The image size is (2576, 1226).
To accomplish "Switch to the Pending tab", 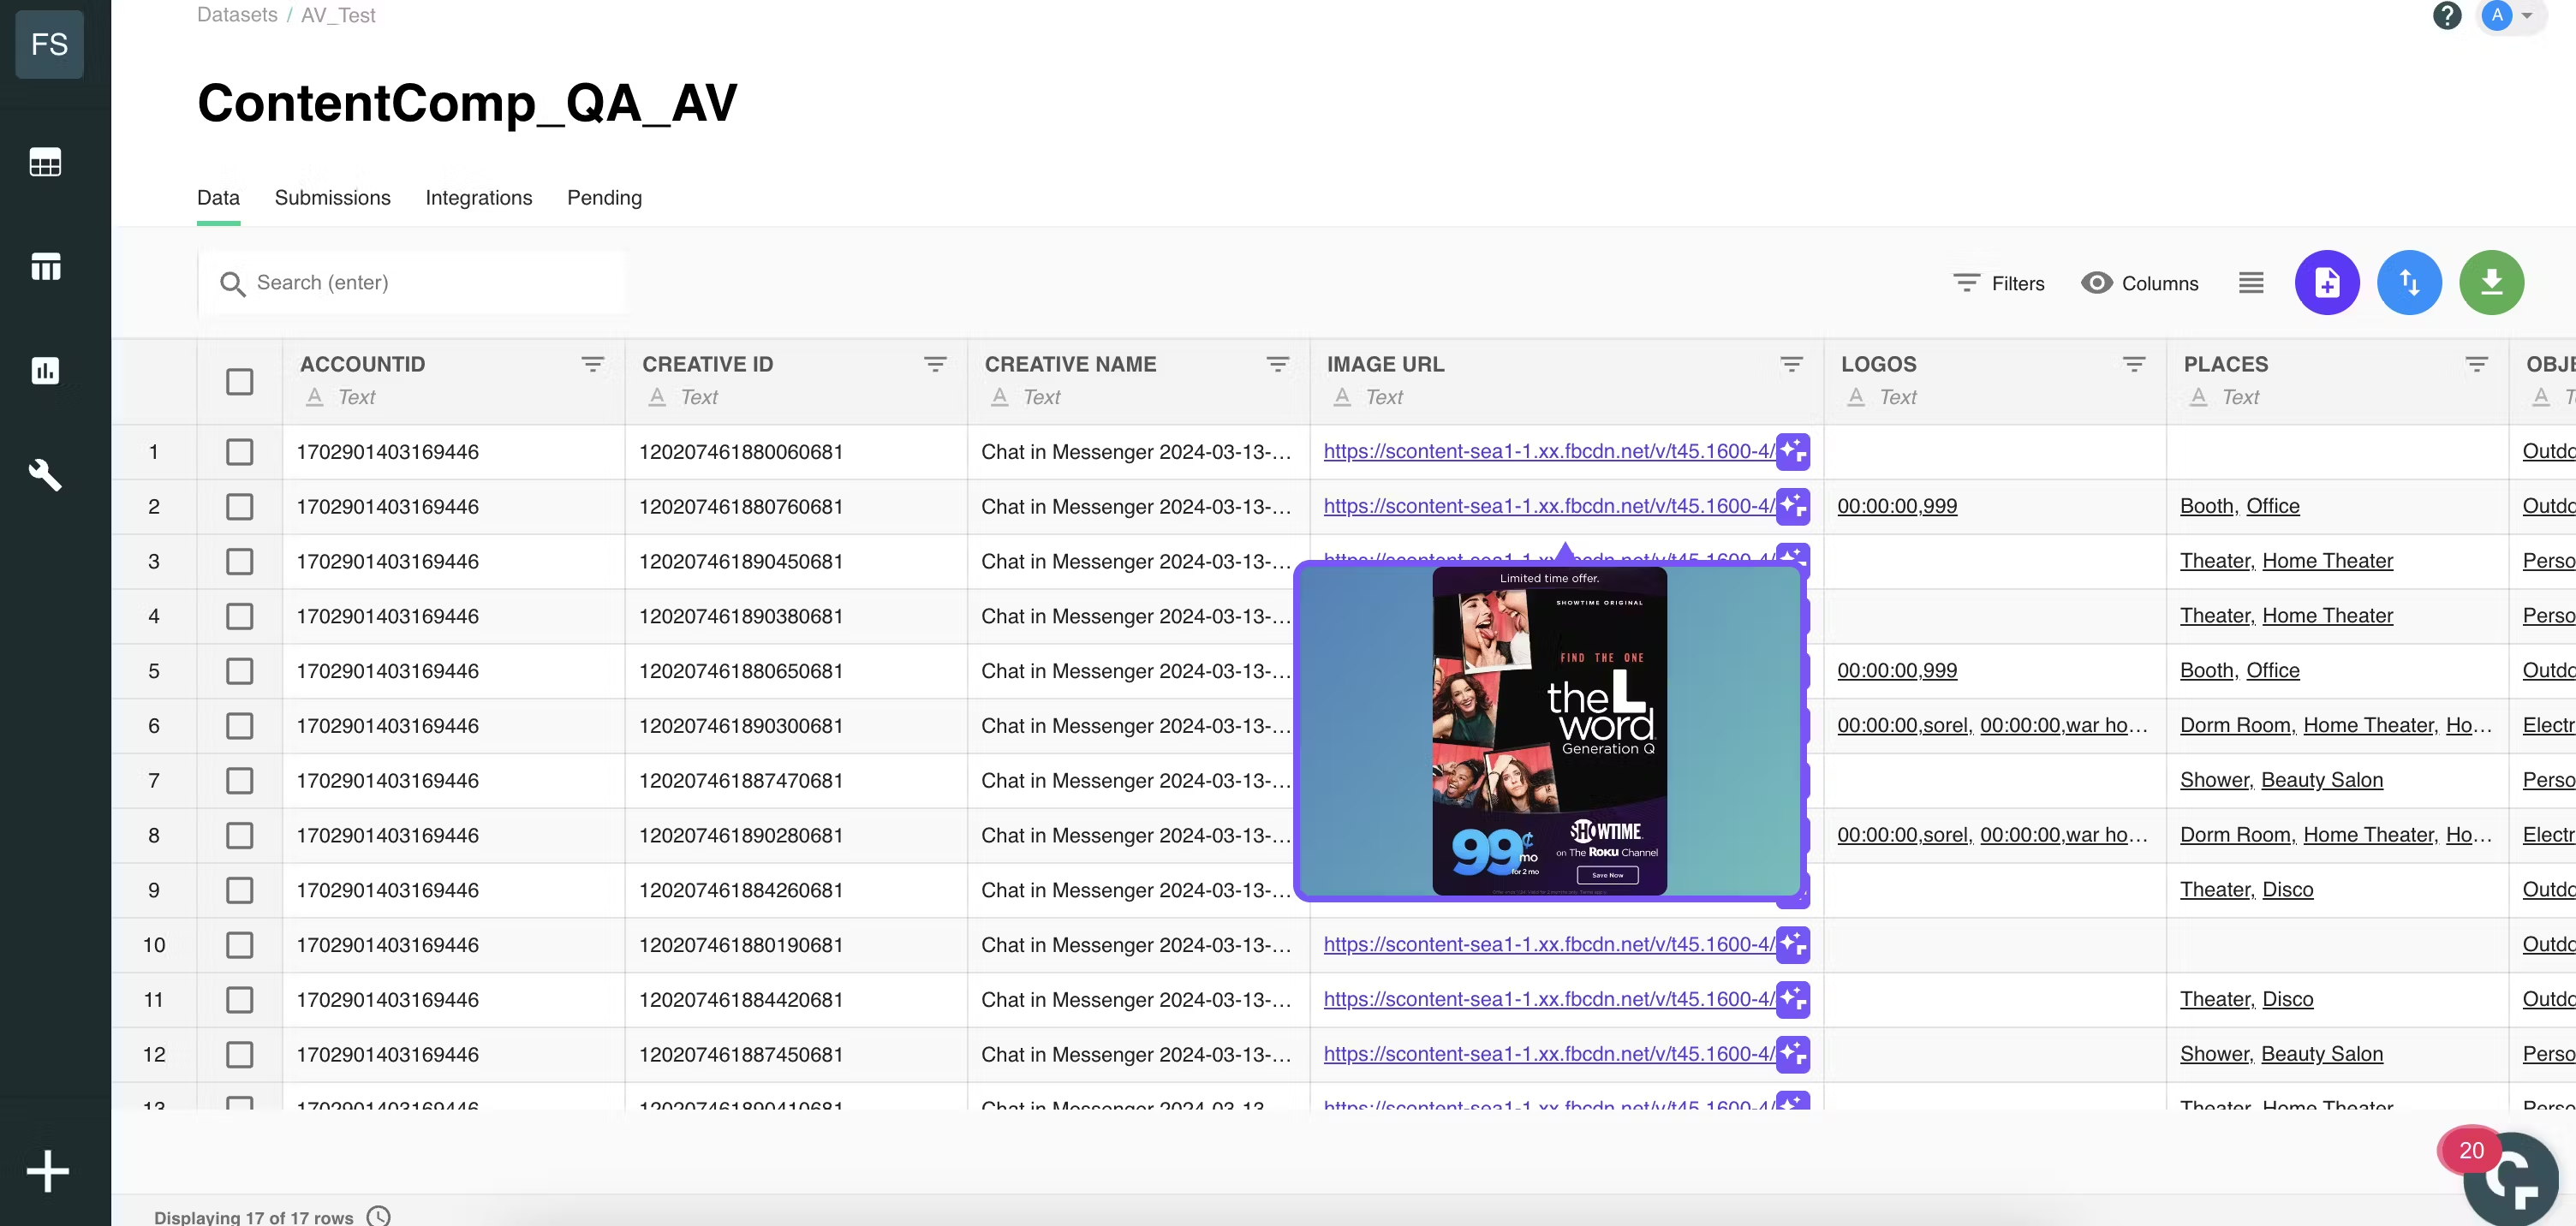I will pyautogui.click(x=604, y=198).
